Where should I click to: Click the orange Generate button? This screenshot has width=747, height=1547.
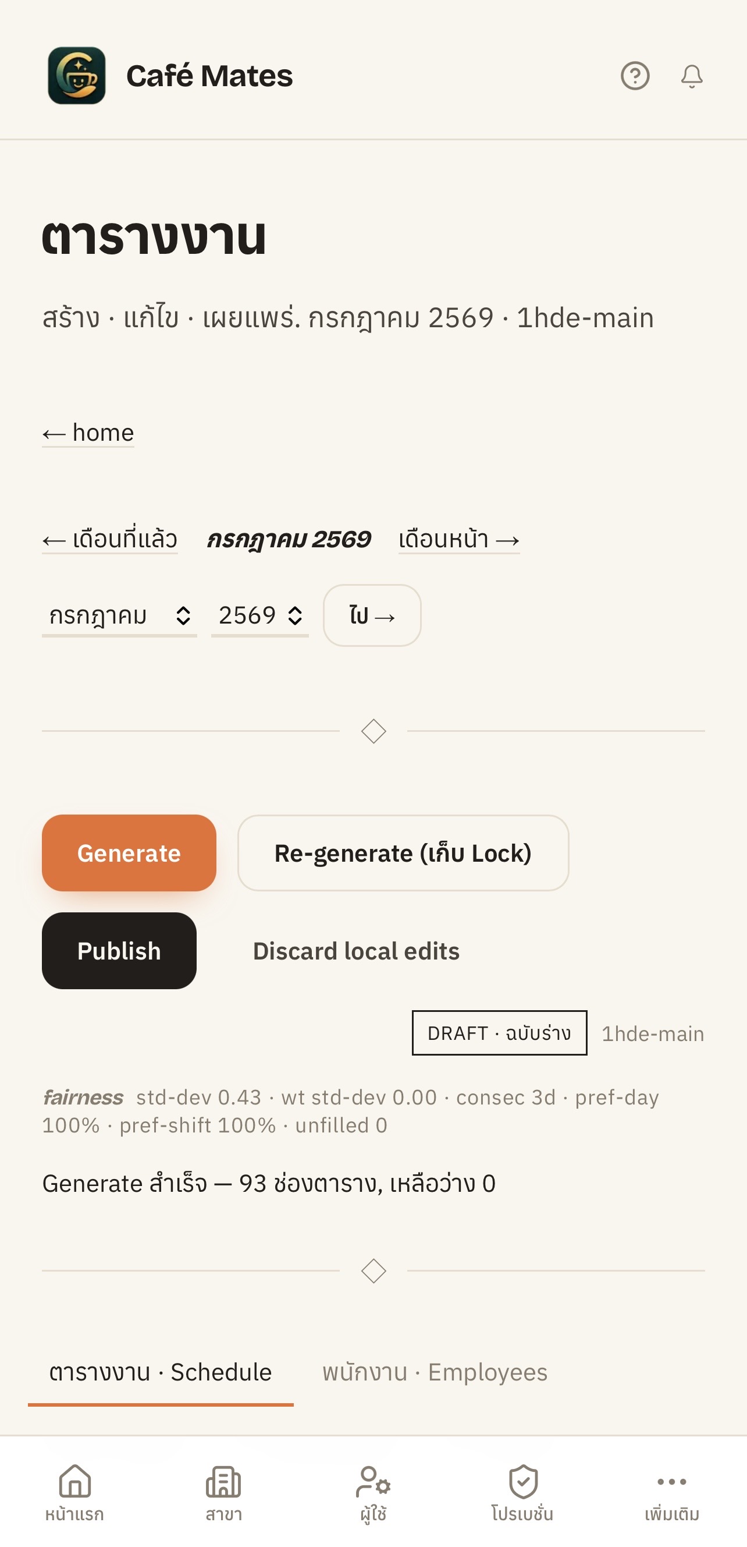(x=129, y=853)
